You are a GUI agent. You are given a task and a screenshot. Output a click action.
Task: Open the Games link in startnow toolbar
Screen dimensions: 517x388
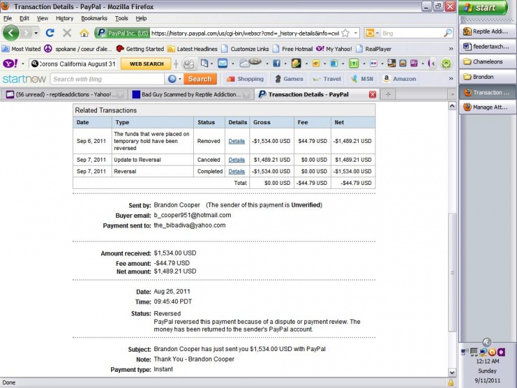[289, 79]
